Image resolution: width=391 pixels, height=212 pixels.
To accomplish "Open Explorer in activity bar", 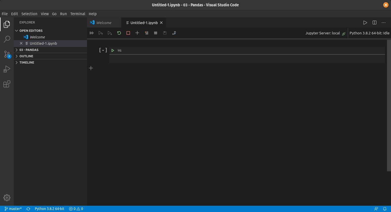I will [7, 24].
